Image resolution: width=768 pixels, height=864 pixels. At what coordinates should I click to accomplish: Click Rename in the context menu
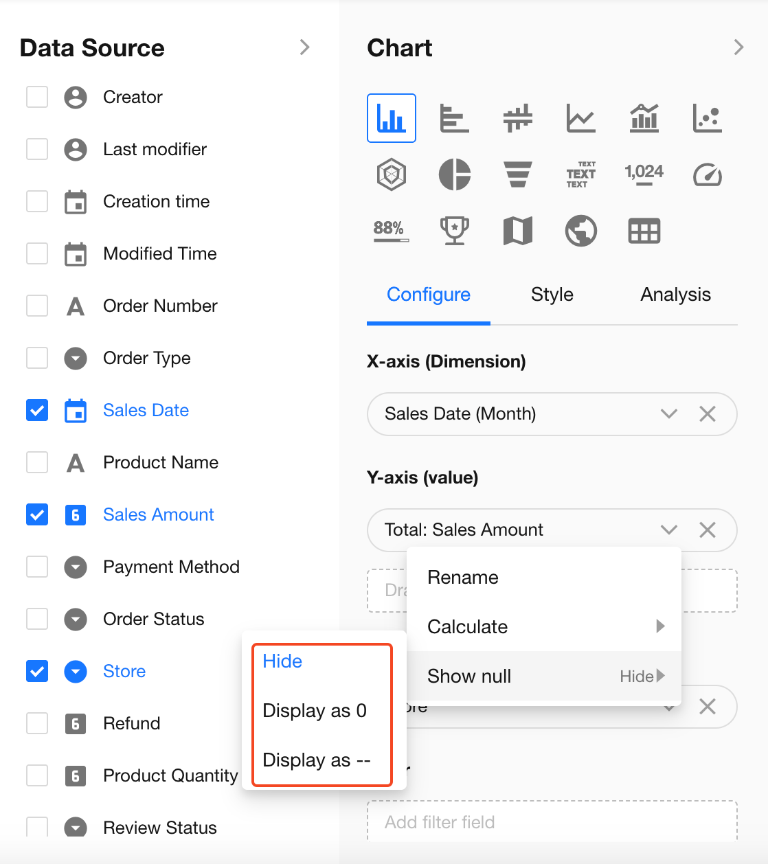tap(463, 578)
